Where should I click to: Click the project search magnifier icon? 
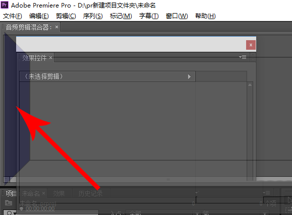[10, 213]
